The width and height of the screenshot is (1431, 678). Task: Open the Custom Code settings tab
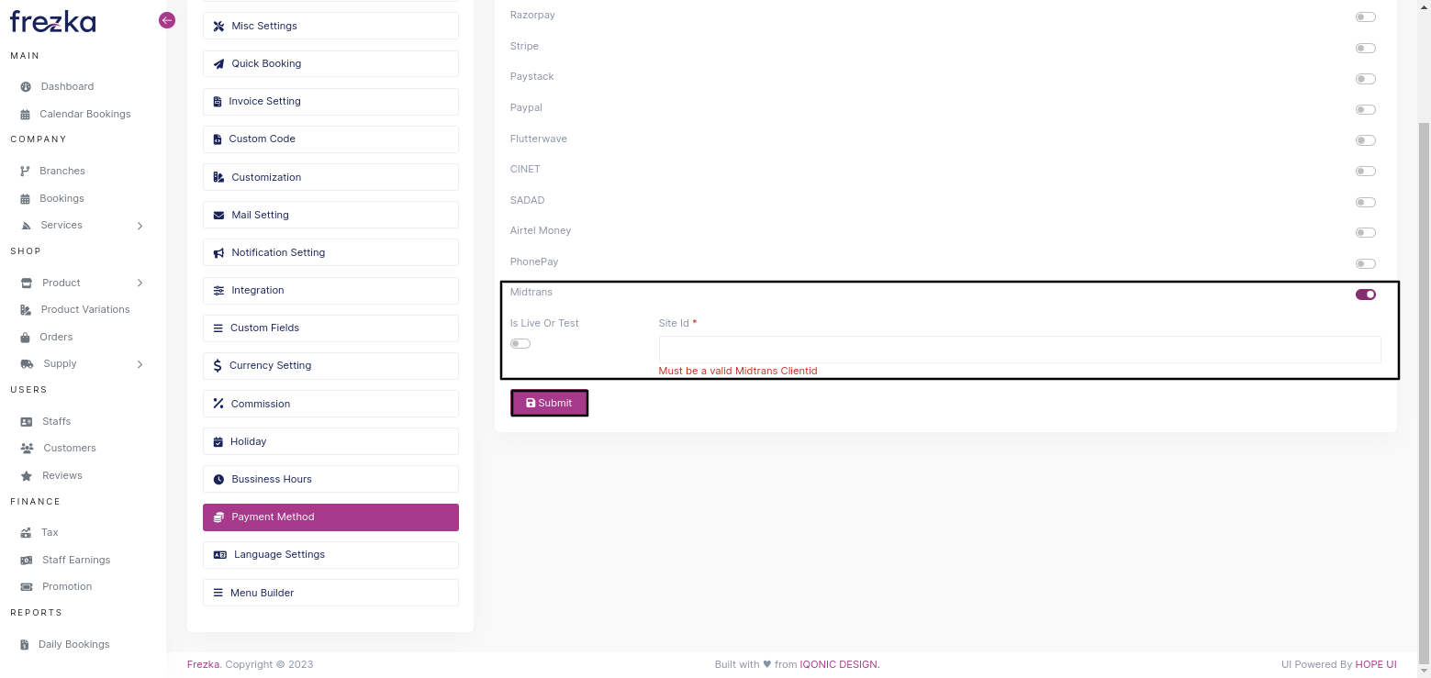(330, 139)
